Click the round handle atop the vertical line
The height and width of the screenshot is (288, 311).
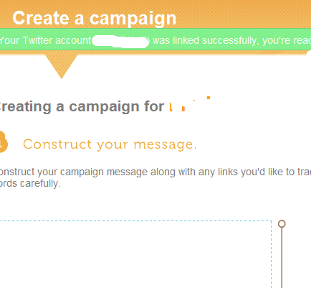[282, 223]
